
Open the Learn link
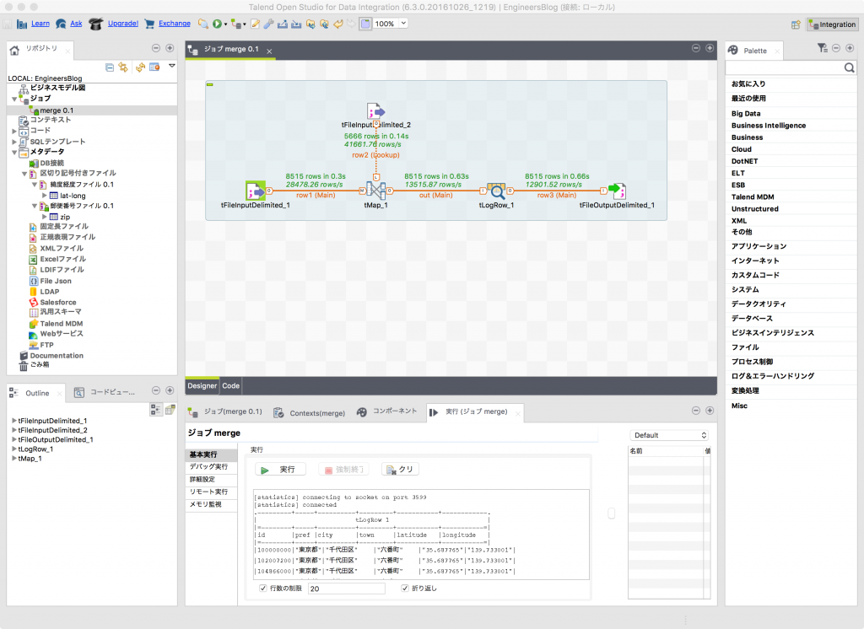click(x=40, y=23)
